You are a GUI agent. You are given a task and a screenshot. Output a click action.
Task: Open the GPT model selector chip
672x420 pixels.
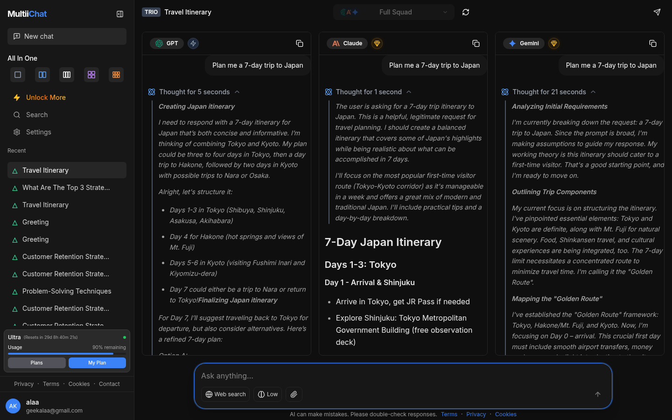click(x=167, y=43)
